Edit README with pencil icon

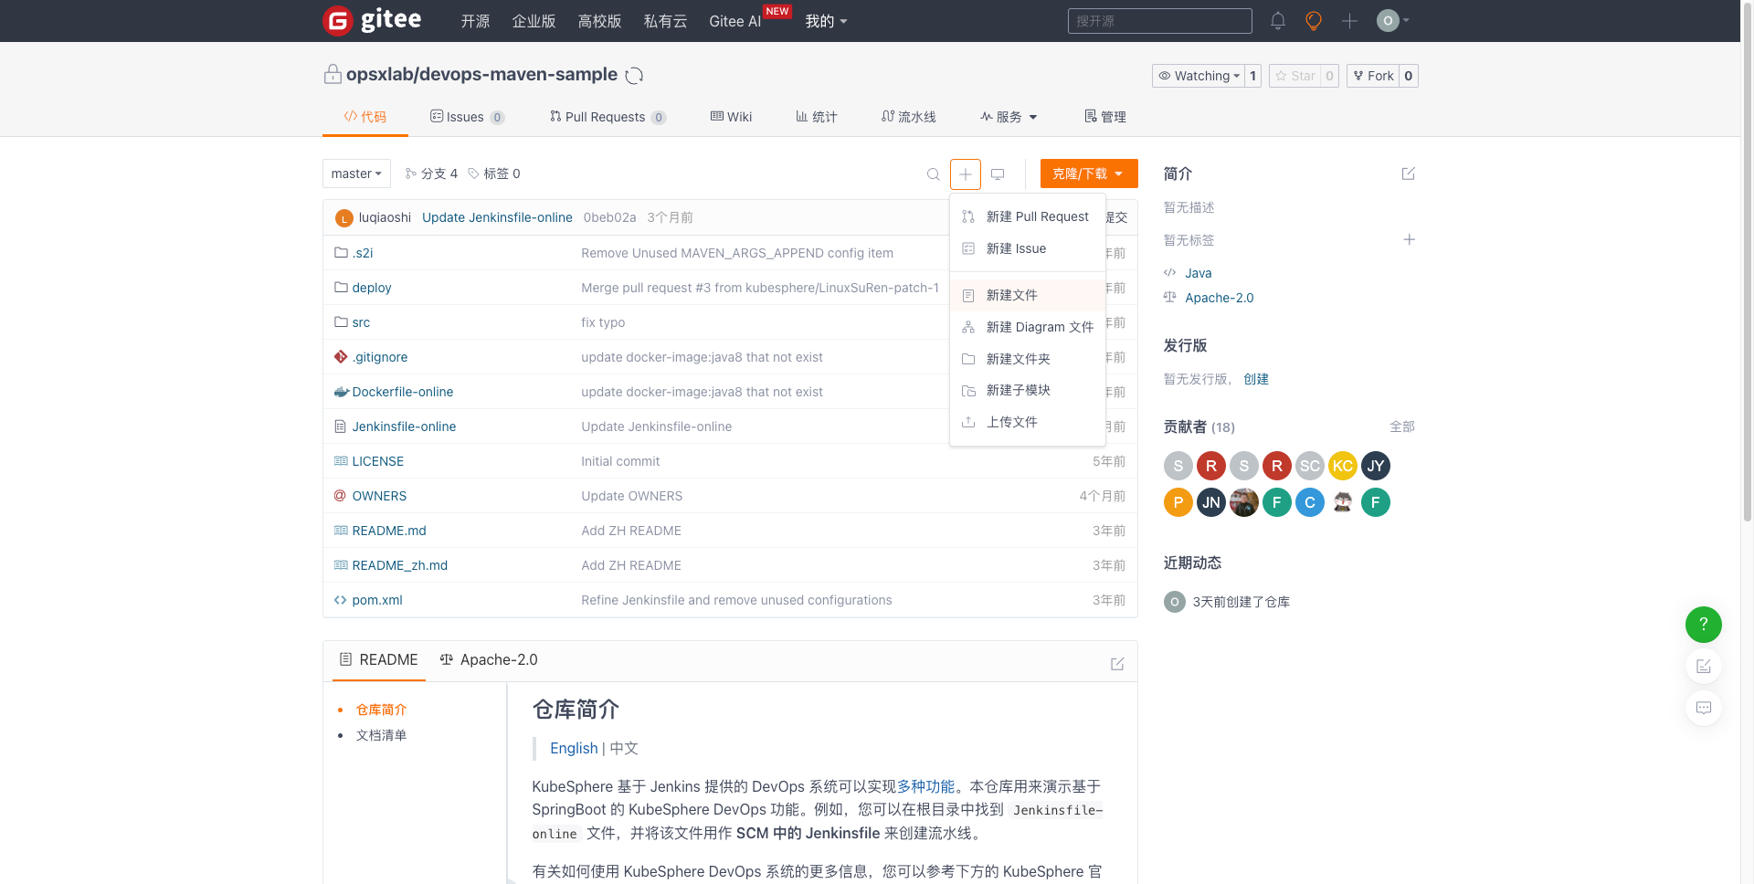(x=1117, y=664)
